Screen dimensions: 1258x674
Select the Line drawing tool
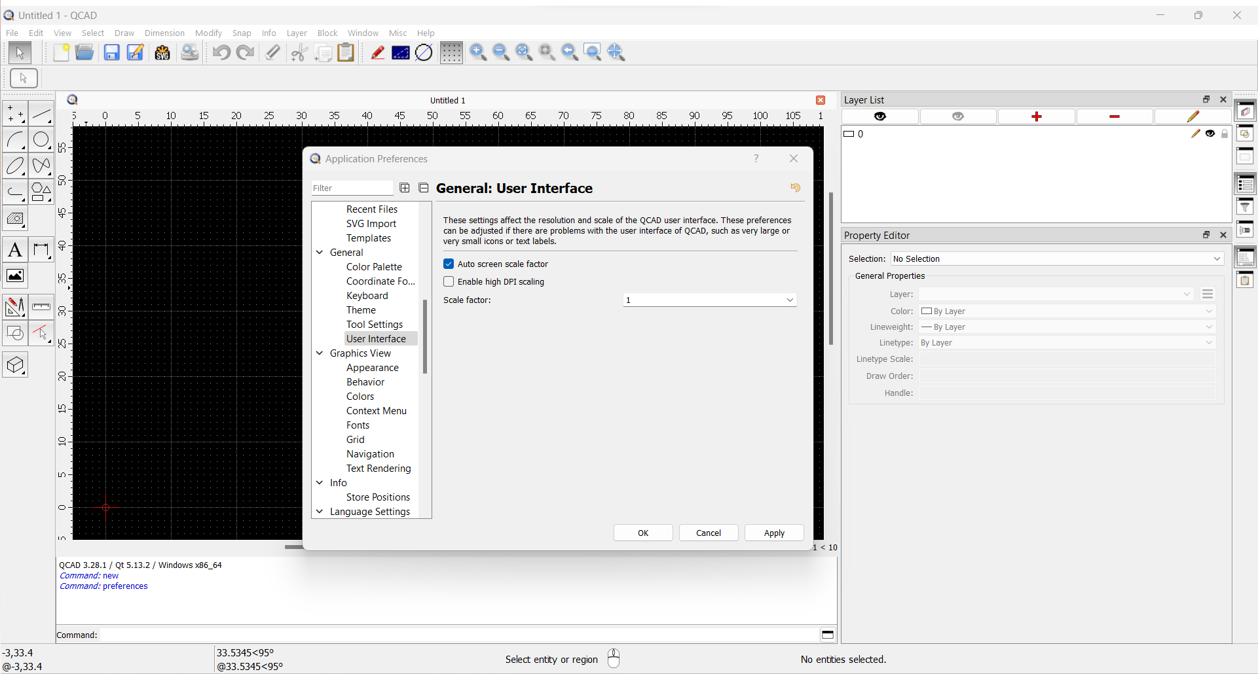tap(41, 114)
